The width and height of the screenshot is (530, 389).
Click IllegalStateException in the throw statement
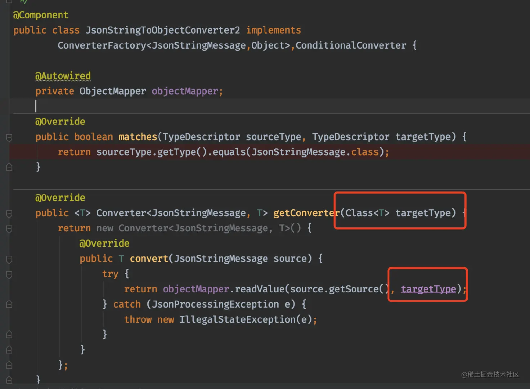(238, 319)
